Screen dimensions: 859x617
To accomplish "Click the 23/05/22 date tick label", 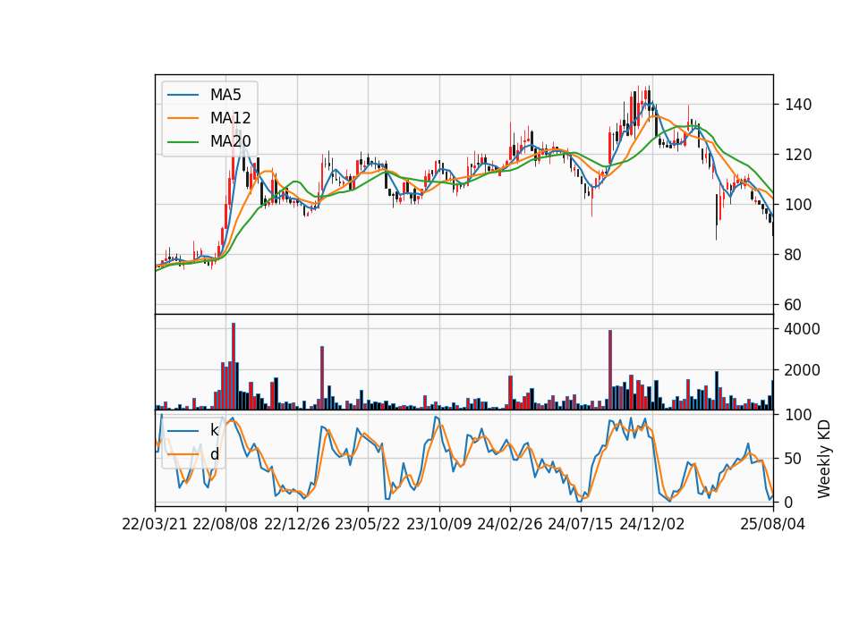I will (x=368, y=524).
